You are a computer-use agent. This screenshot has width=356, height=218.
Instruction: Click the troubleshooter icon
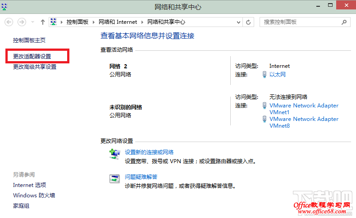pyautogui.click(x=114, y=178)
